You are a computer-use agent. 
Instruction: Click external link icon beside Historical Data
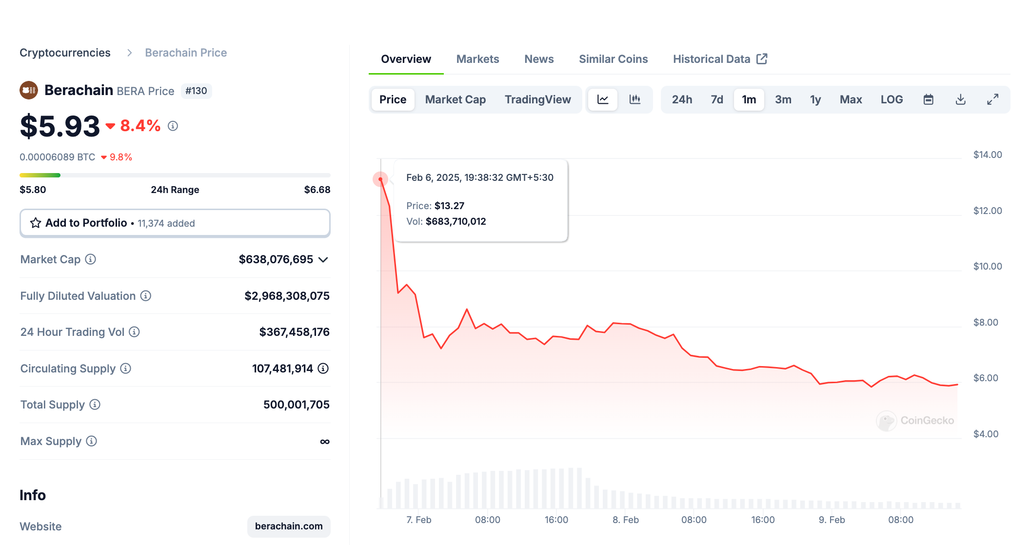[x=762, y=59]
